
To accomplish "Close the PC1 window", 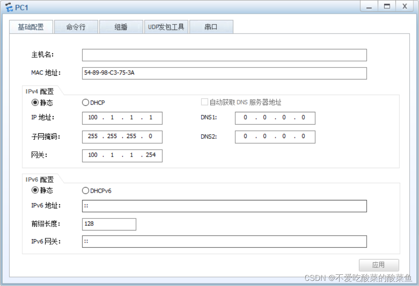I will (404, 6).
